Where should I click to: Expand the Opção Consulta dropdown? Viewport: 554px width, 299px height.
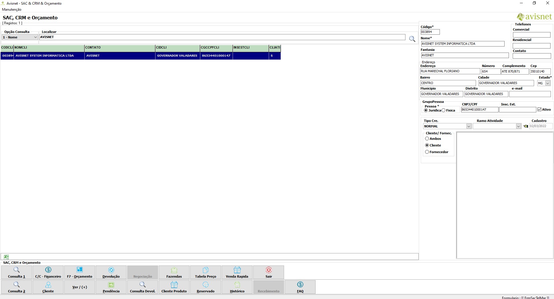[35, 37]
